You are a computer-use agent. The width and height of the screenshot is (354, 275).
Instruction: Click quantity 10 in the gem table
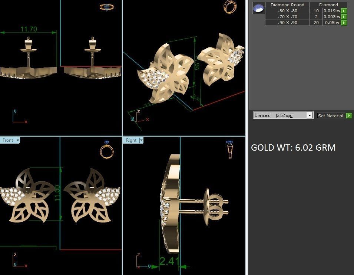pos(316,11)
